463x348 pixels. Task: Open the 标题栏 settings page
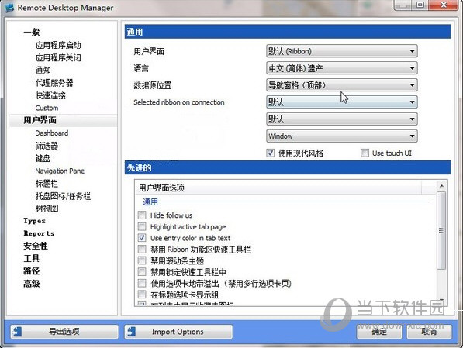47,183
